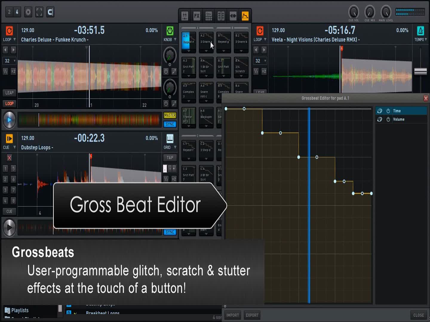Click the EXPORT button

coord(252,315)
